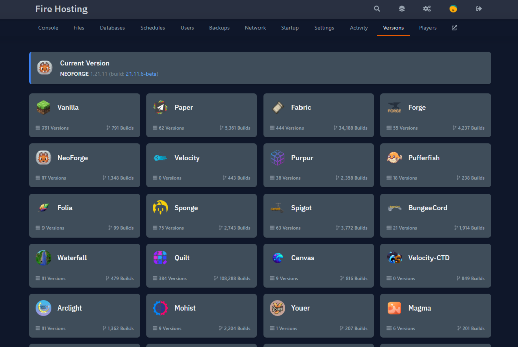Switch to the Players tab

pos(427,28)
